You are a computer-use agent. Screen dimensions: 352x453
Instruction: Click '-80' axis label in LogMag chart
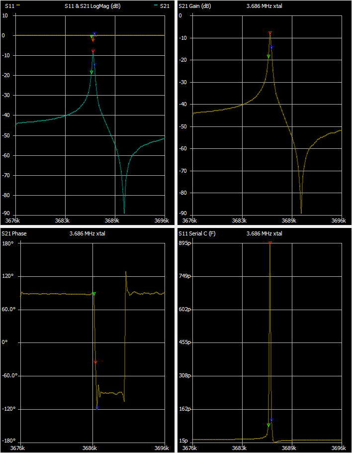5,196
